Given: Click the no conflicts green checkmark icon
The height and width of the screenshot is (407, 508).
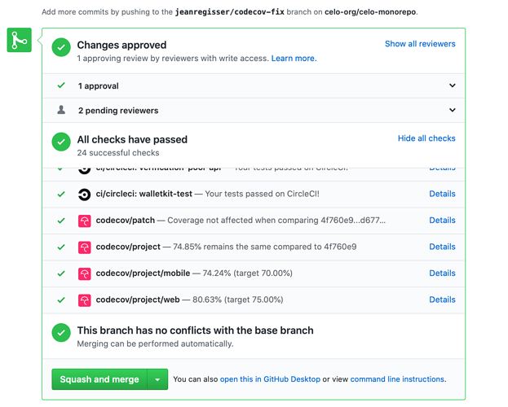Looking at the screenshot, I should pyautogui.click(x=61, y=333).
